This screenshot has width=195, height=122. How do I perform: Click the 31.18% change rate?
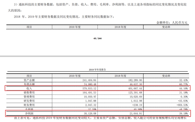pos(183,93)
